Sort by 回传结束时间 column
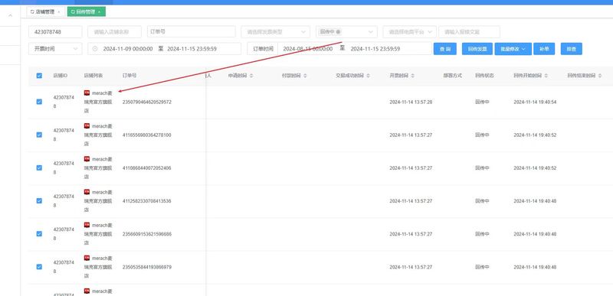The image size is (613, 296). (600, 76)
